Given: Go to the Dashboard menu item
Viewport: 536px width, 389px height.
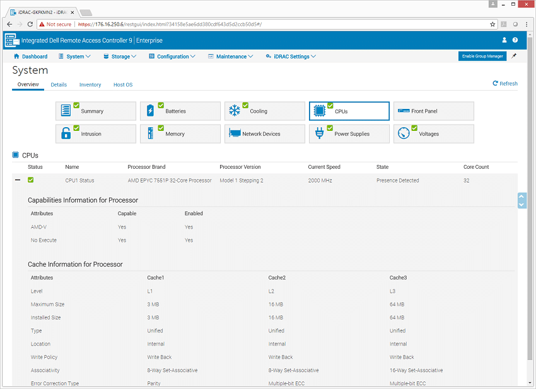Looking at the screenshot, I should (31, 56).
